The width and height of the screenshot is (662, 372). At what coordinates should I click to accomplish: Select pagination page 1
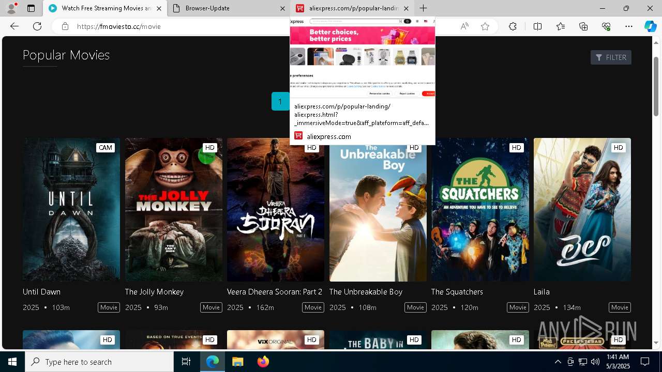(280, 101)
